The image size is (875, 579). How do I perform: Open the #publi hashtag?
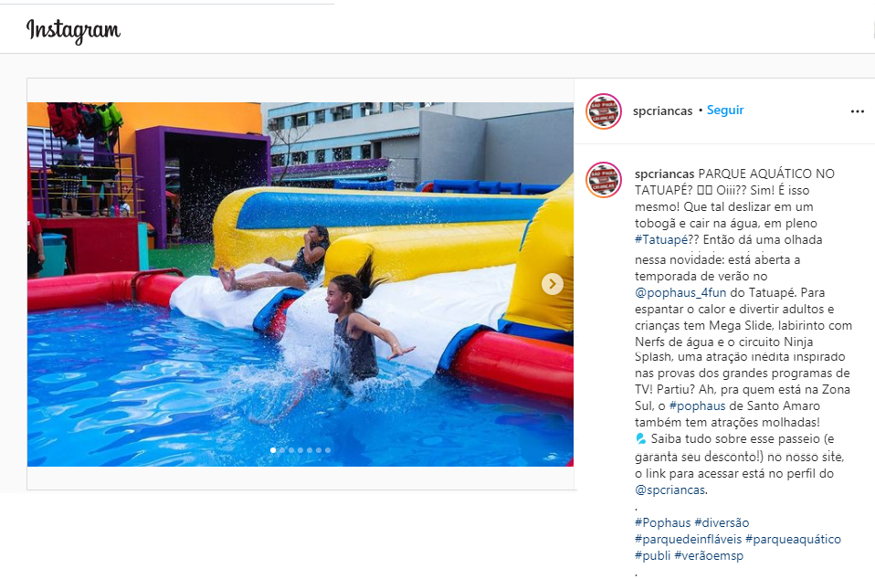tap(652, 555)
